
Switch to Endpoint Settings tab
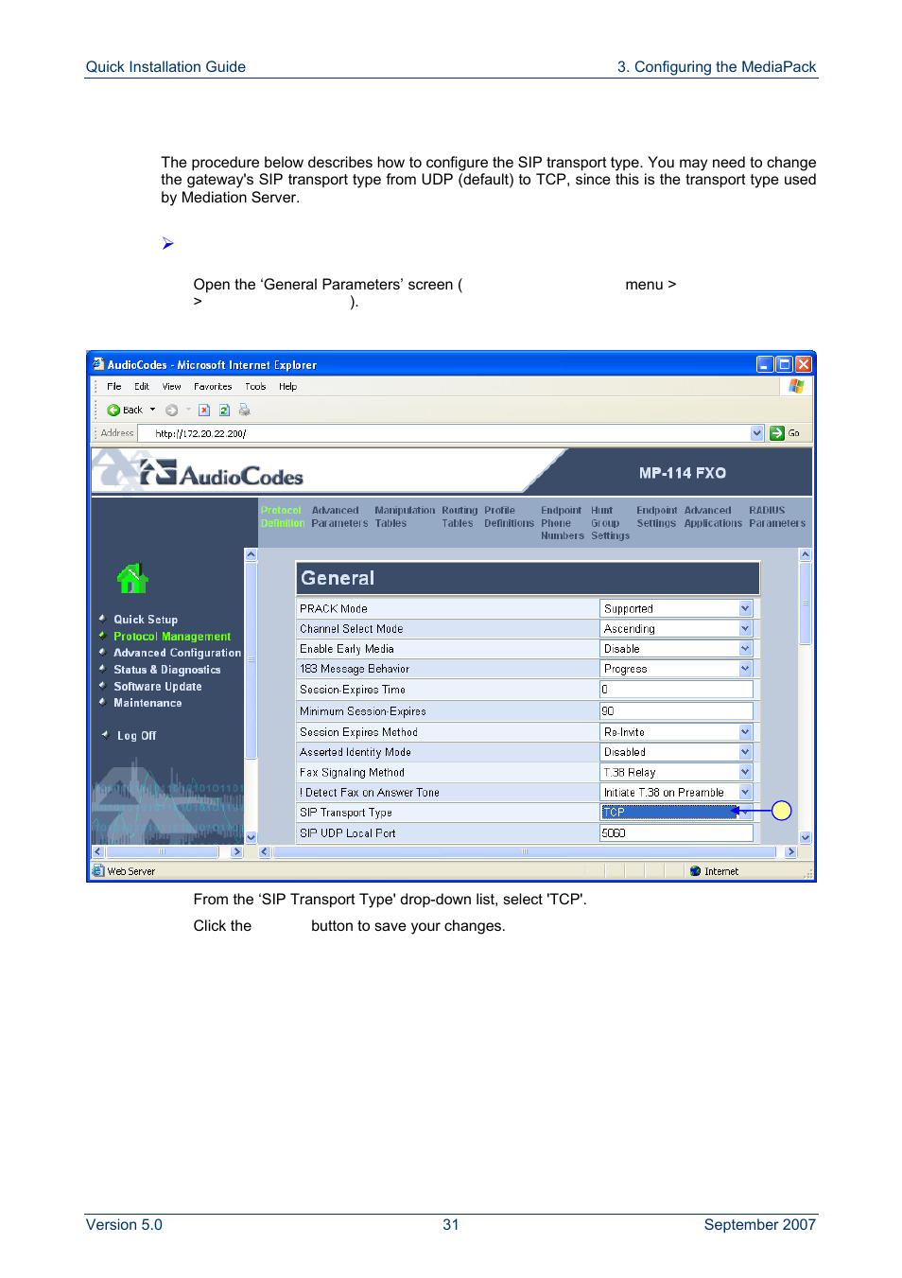tap(656, 516)
